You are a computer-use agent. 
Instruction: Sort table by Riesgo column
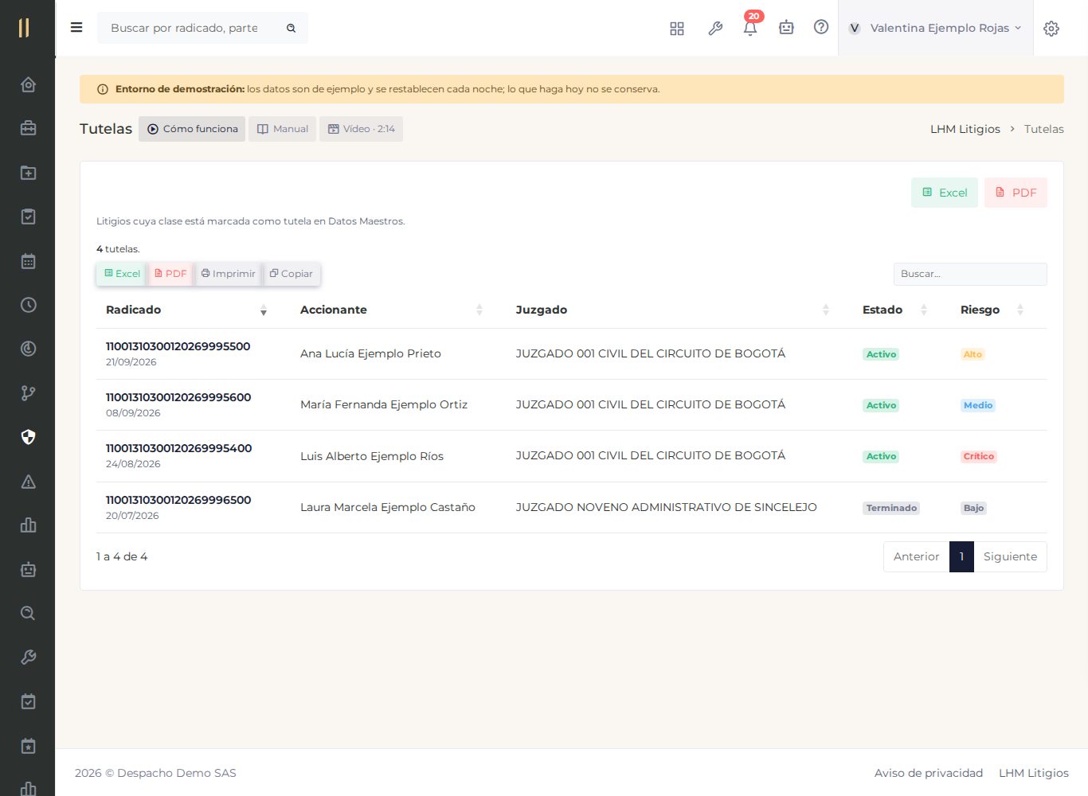click(x=992, y=310)
